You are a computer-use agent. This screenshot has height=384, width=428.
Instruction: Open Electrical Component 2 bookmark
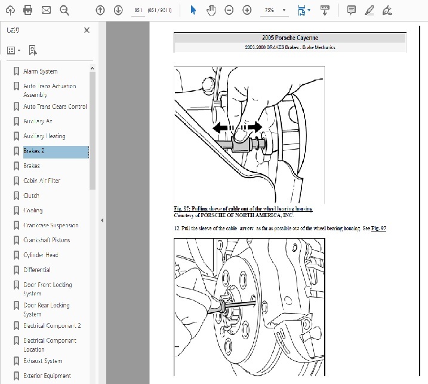pyautogui.click(x=52, y=325)
